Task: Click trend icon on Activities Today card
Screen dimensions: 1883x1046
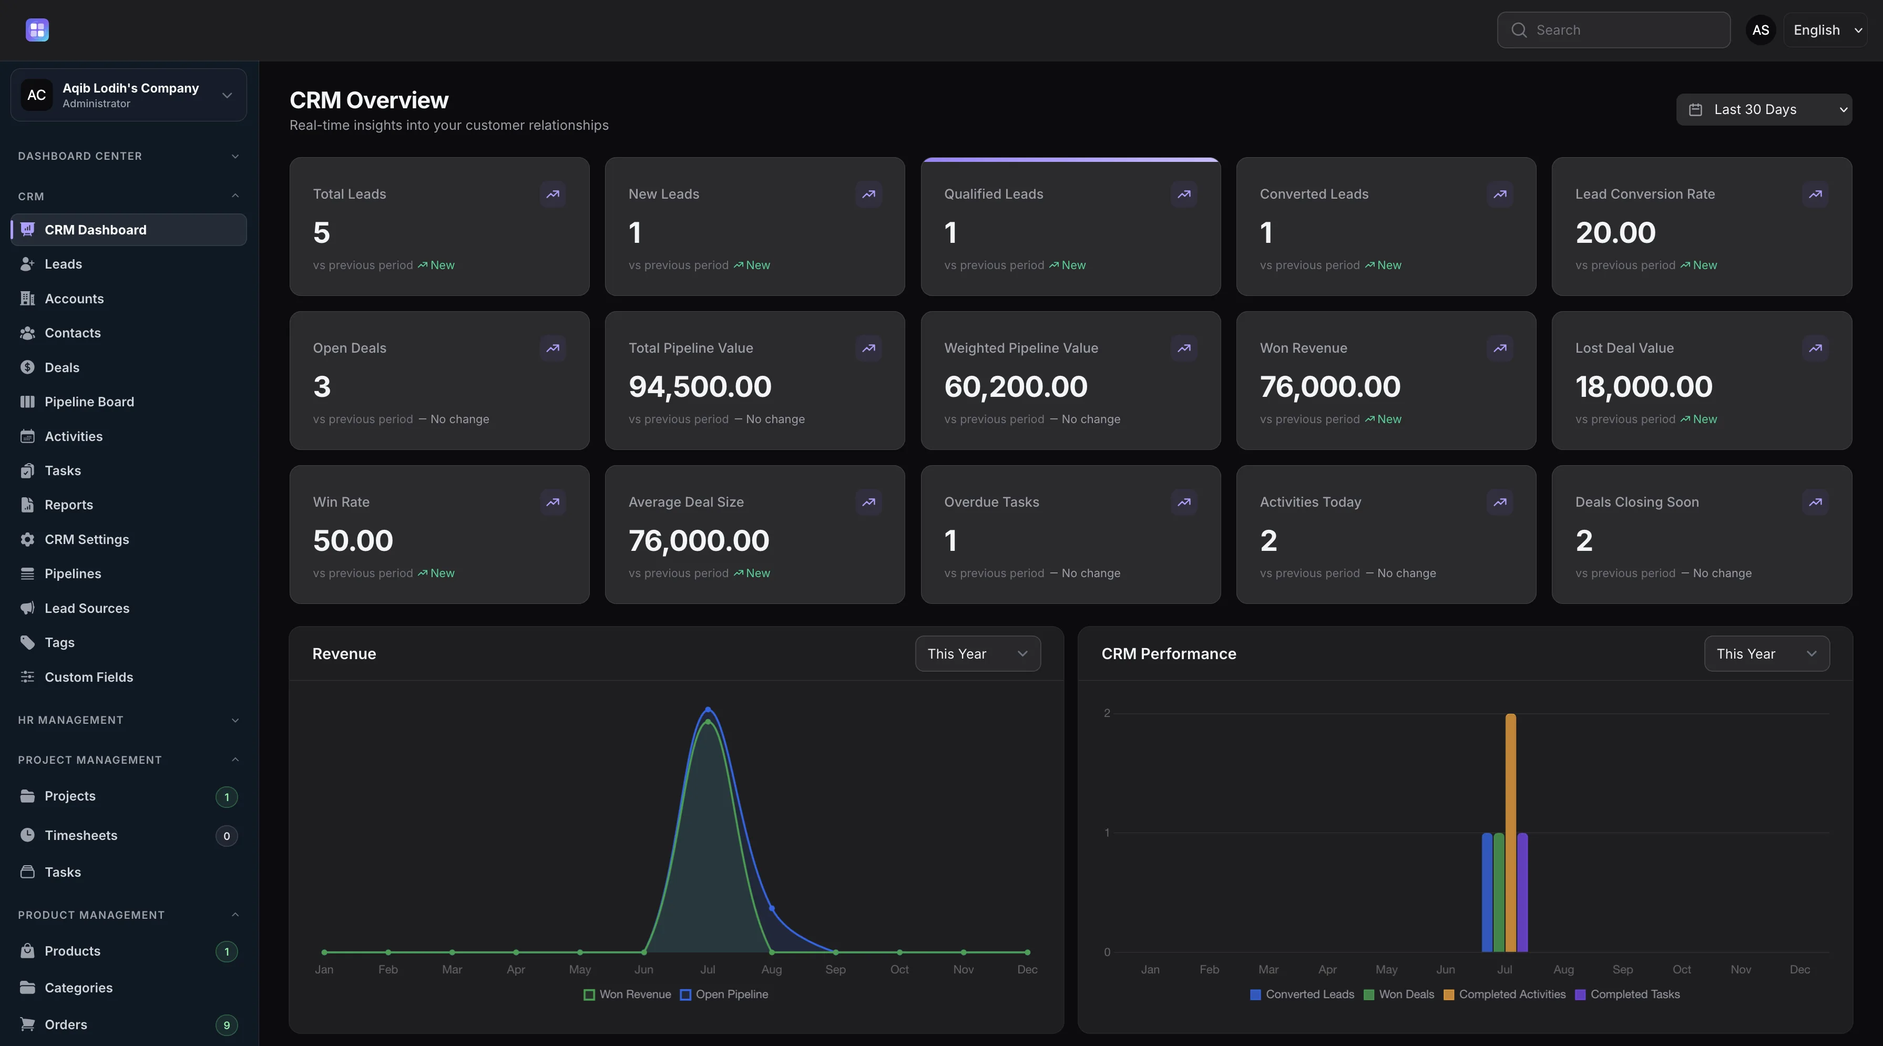Action: pos(1500,502)
